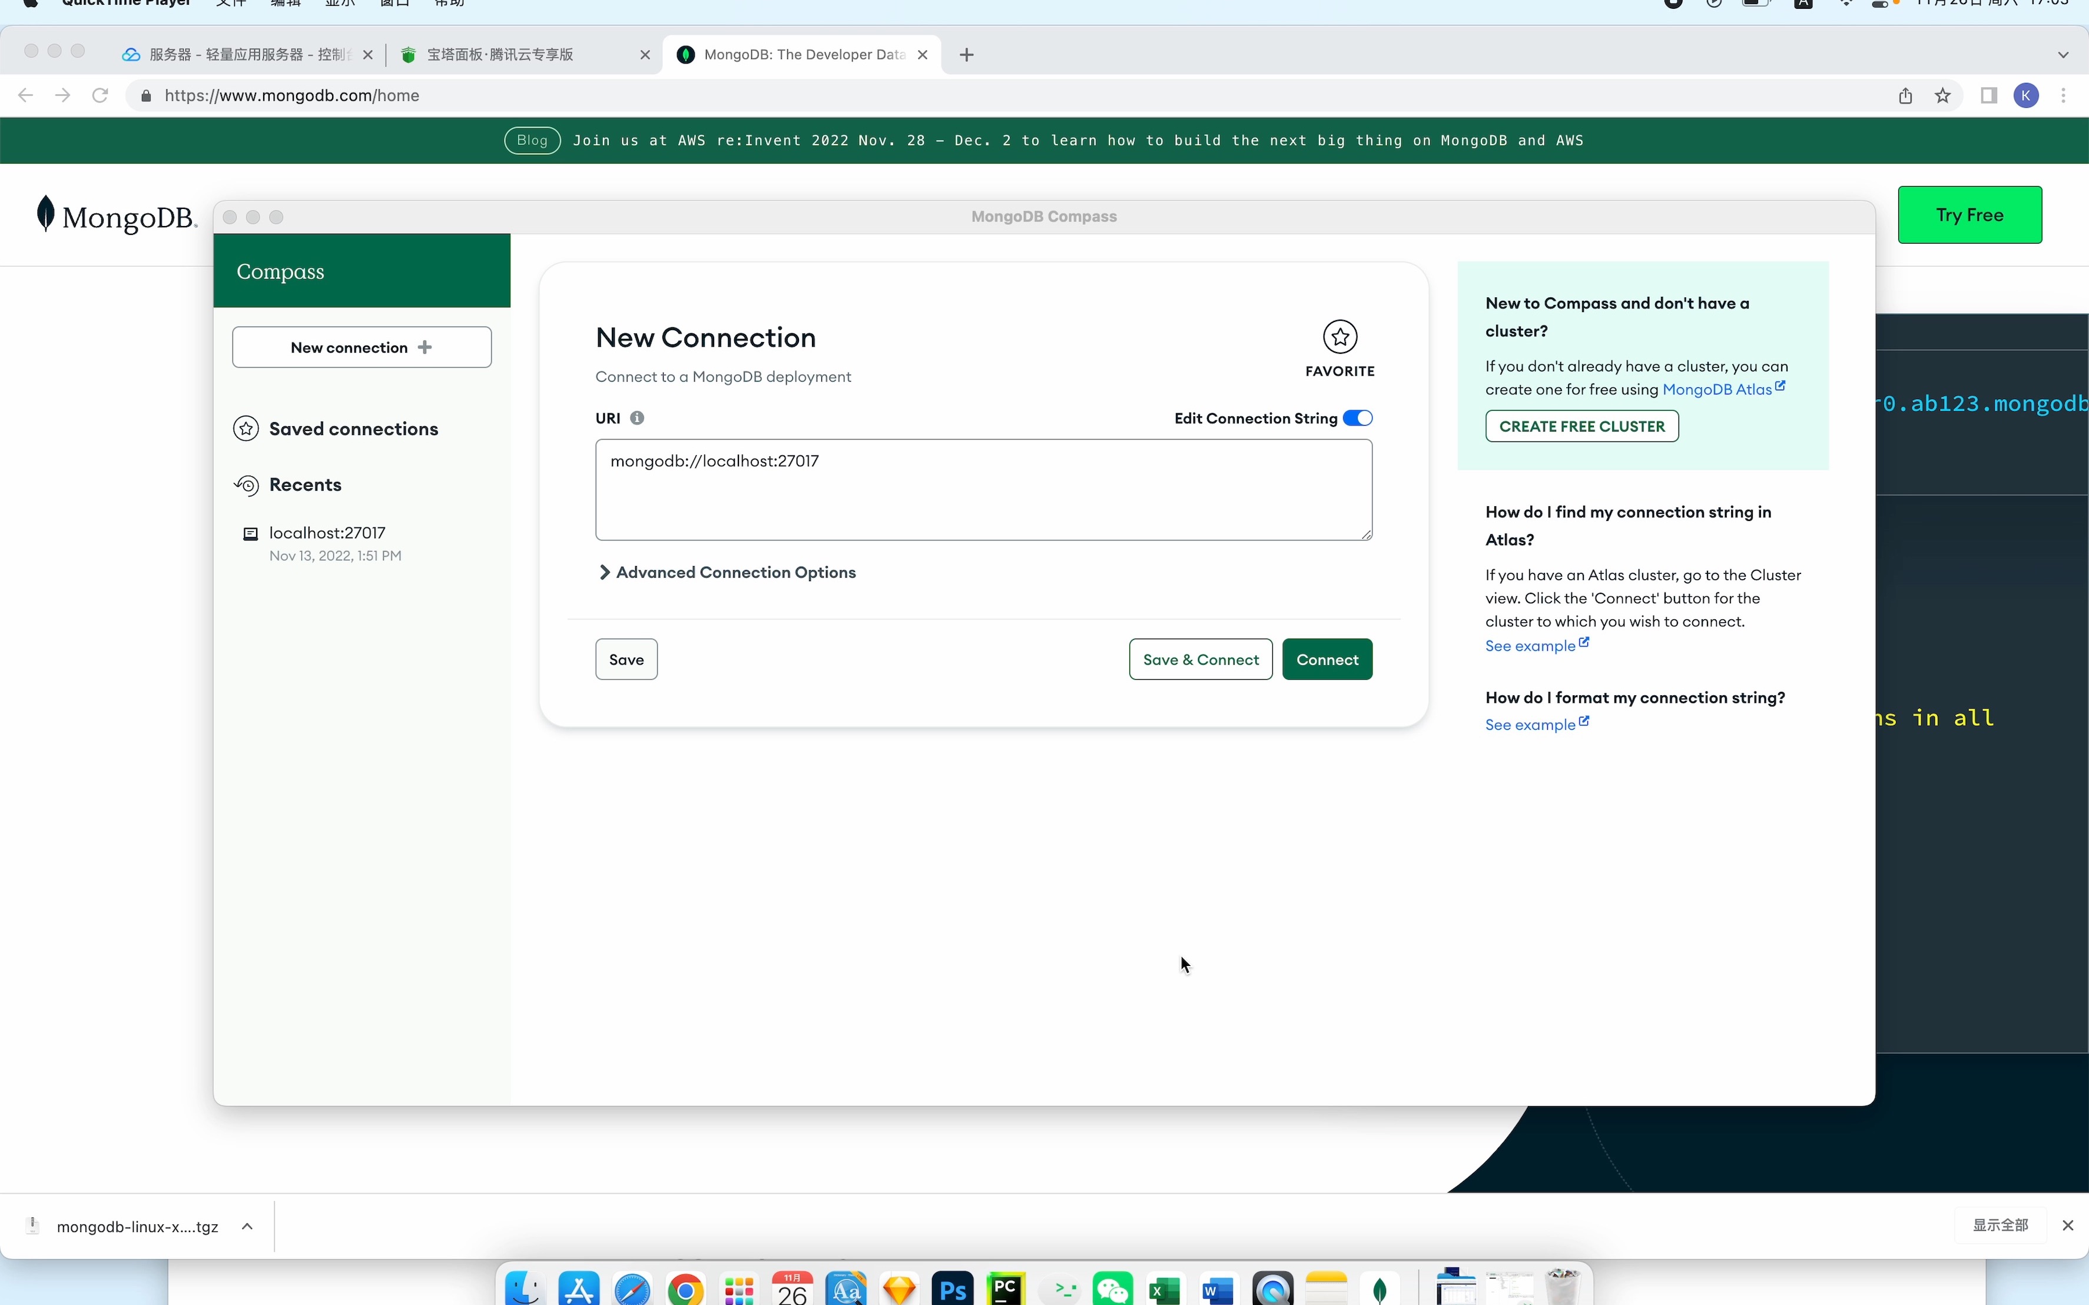Open PyCharm from the Dock

1006,1289
